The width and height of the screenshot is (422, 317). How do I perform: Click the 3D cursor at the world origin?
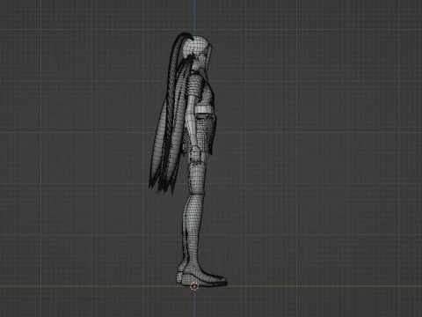194,286
